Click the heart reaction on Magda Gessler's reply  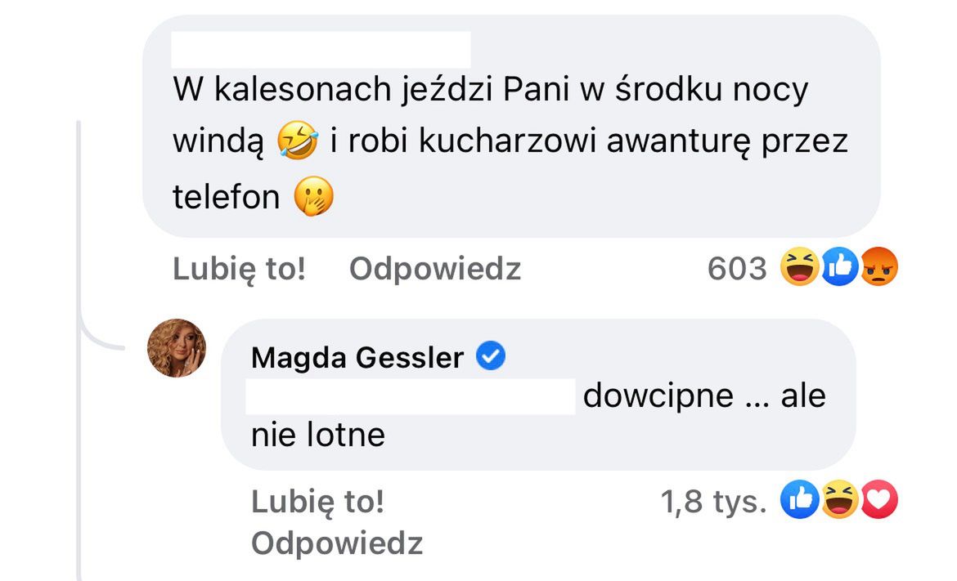pyautogui.click(x=878, y=501)
